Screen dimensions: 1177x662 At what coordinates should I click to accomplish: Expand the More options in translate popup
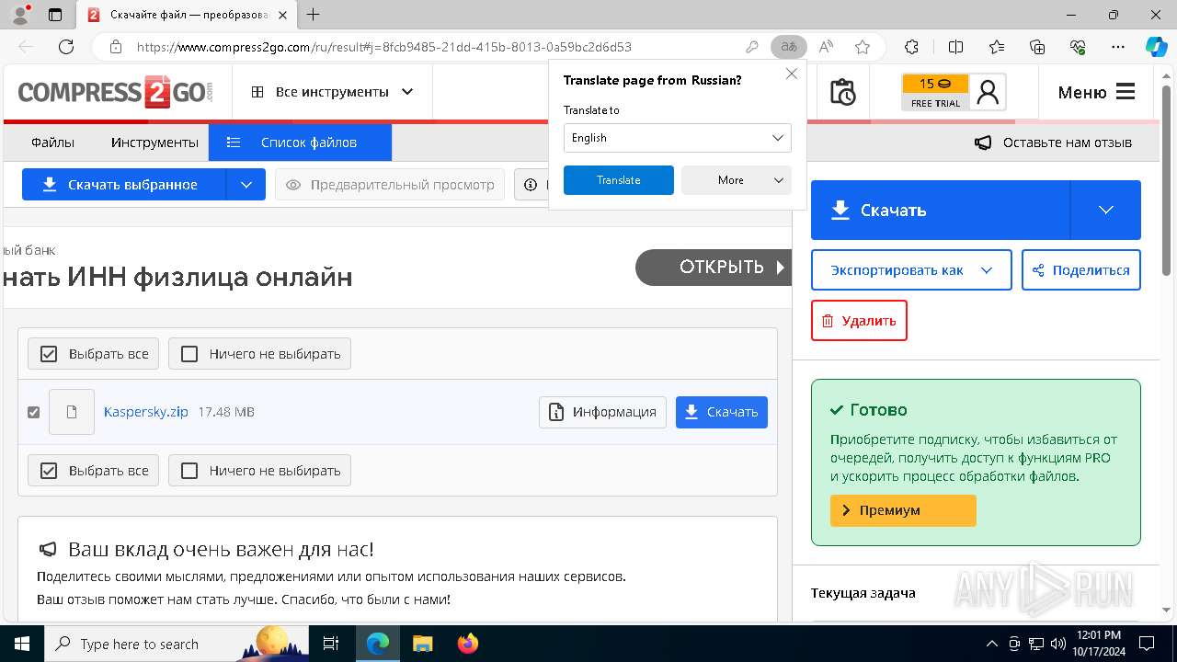tap(737, 180)
